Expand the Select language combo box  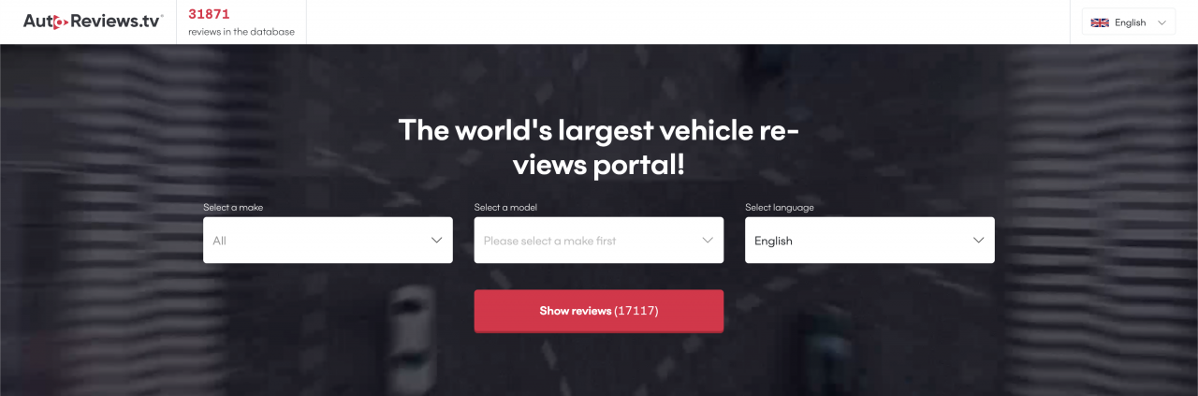[869, 241]
